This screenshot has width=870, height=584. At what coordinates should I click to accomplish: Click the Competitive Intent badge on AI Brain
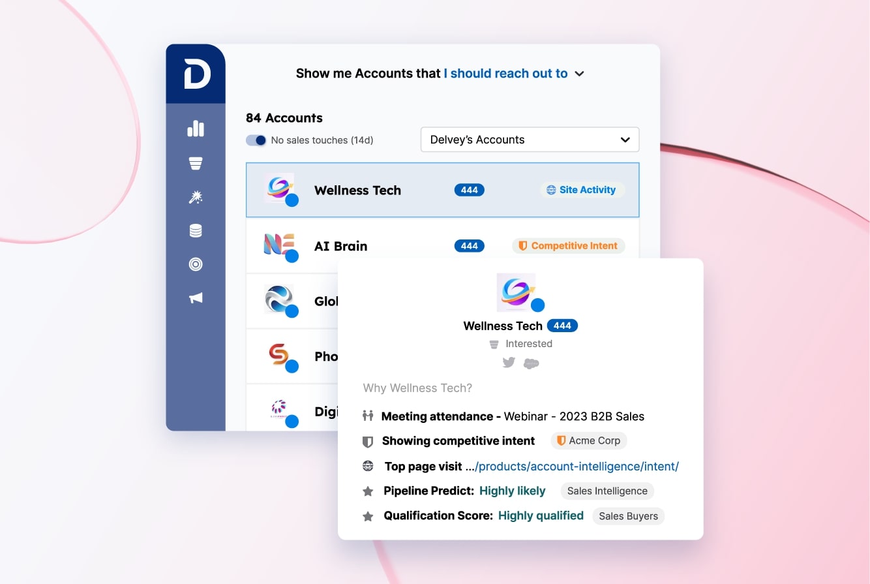pyautogui.click(x=568, y=245)
